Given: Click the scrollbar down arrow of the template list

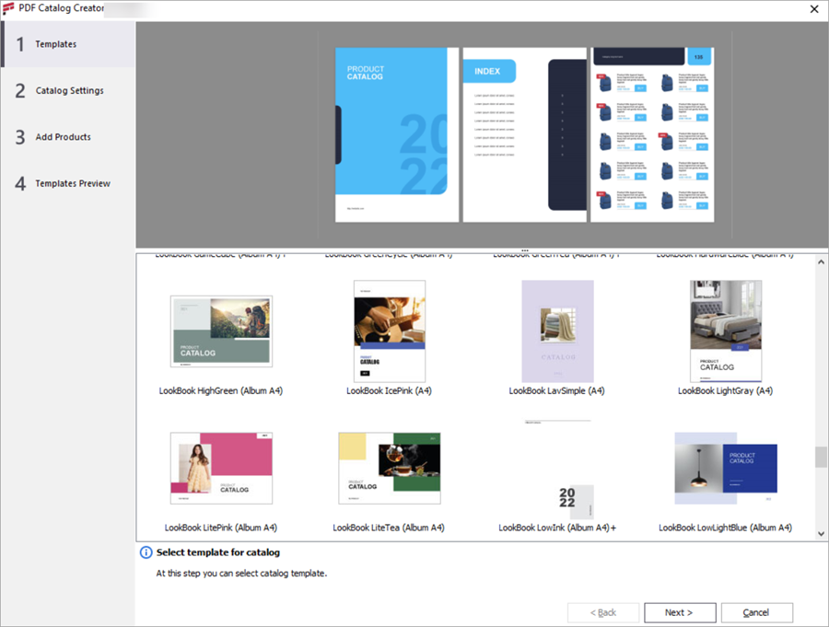Looking at the screenshot, I should (x=823, y=531).
